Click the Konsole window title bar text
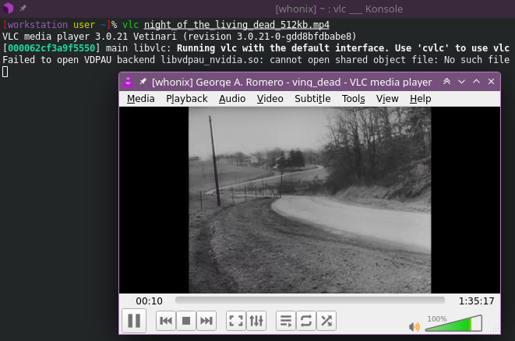This screenshot has height=341, width=515. coord(339,9)
